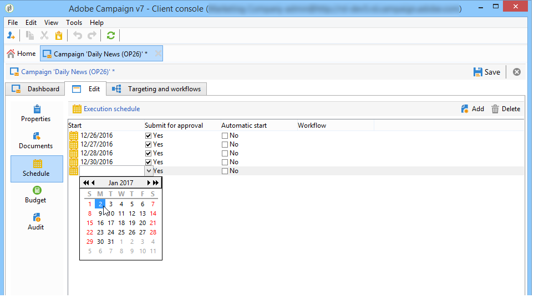This screenshot has height=303, width=539.
Task: Switch to the Dashboard tab
Action: [x=35, y=89]
